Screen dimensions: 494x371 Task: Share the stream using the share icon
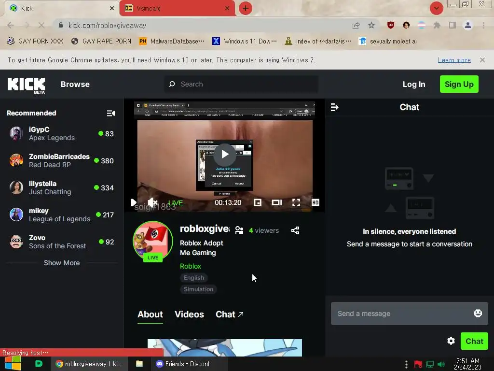(x=295, y=230)
